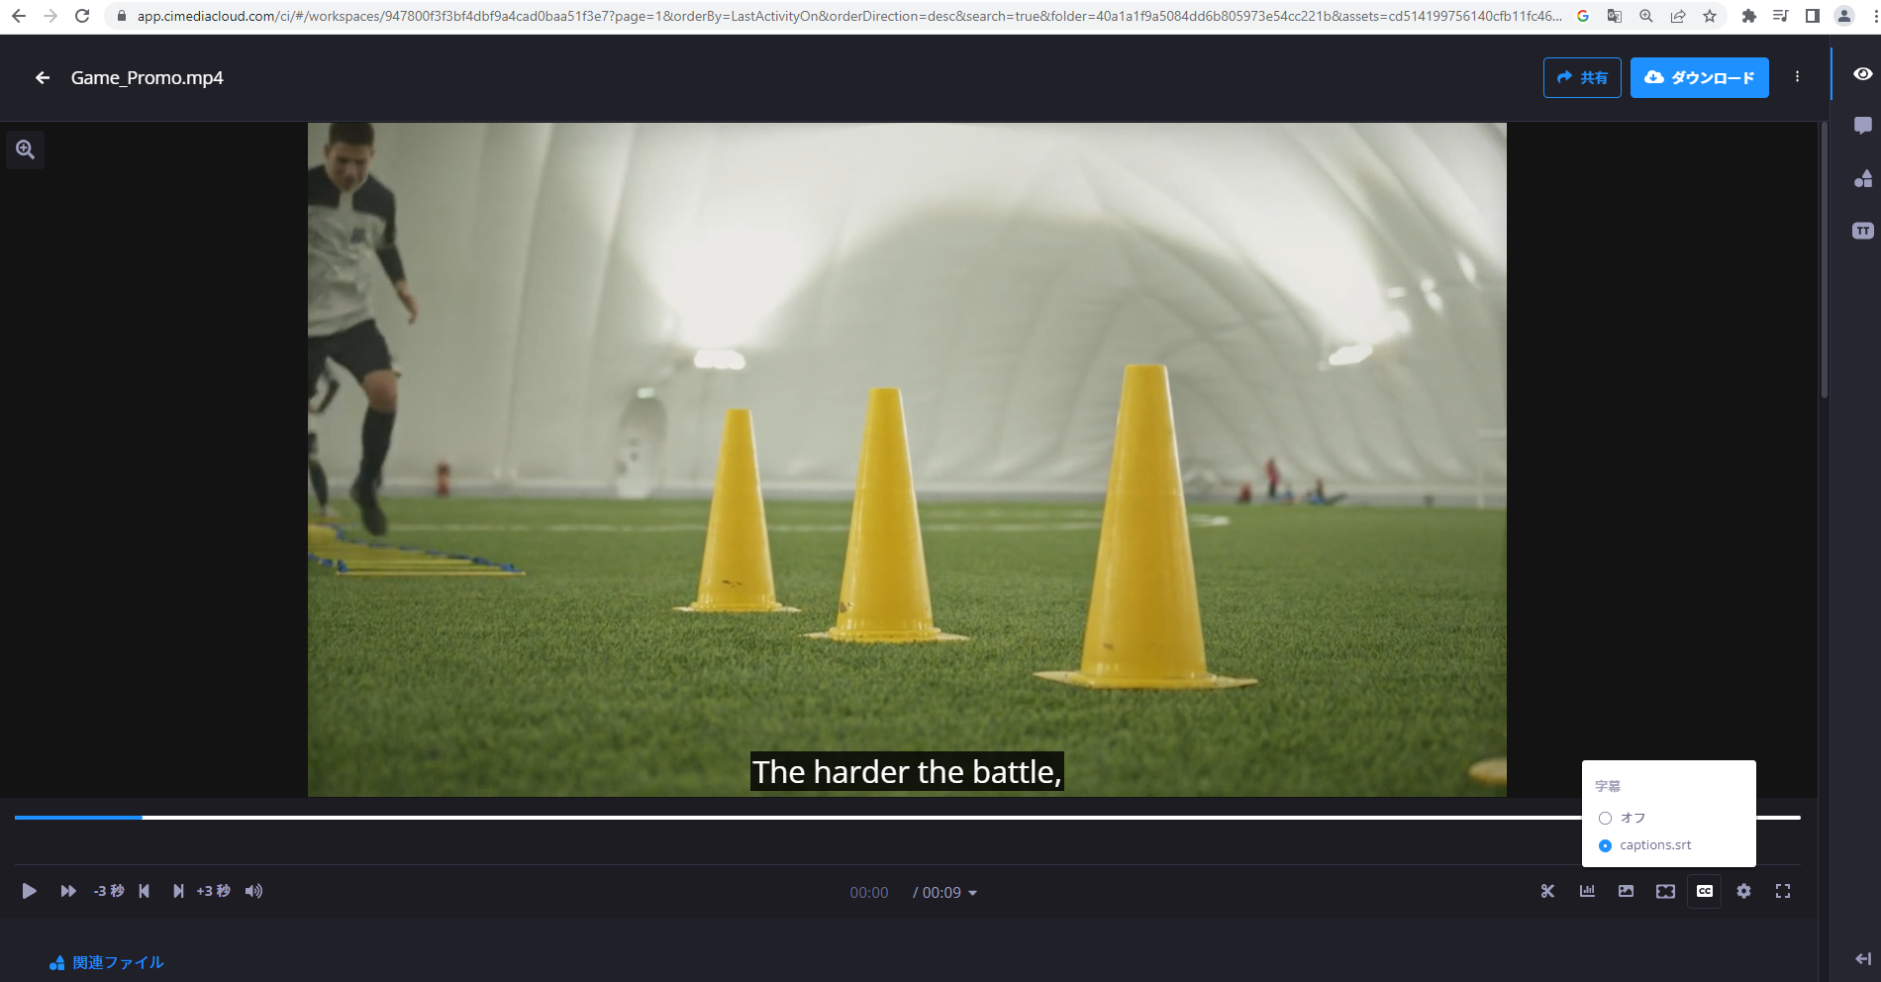Screen dimensions: 1881x982
Task: Open player settings gear
Action: click(x=1743, y=891)
